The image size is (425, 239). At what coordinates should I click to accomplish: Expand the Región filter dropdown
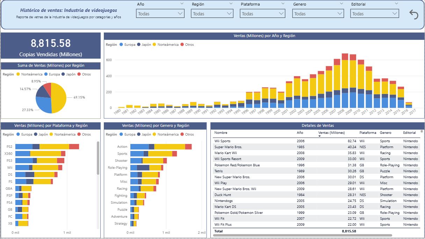click(212, 14)
